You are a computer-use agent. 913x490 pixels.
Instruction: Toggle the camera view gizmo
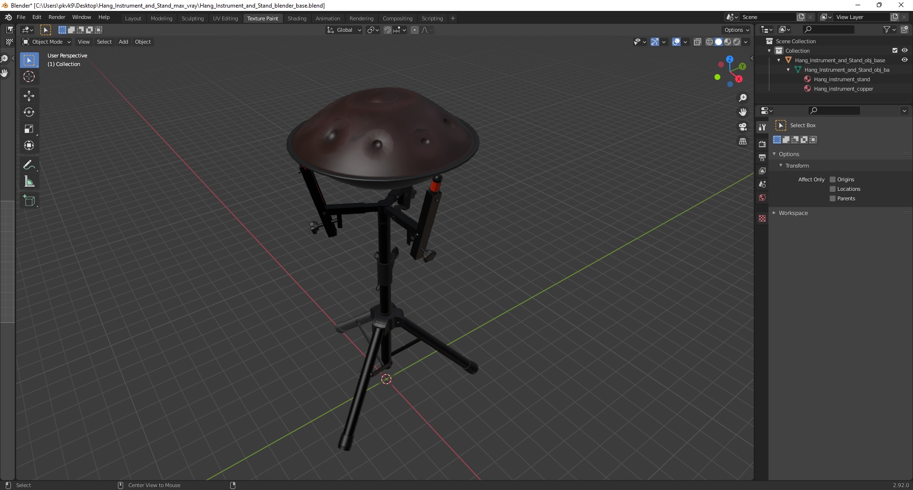click(x=743, y=127)
